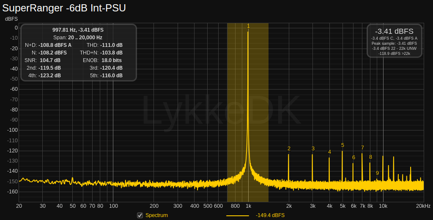433x220 pixels.
Task: Click the N+D -108.8 dBFS A value
Action: [55, 45]
